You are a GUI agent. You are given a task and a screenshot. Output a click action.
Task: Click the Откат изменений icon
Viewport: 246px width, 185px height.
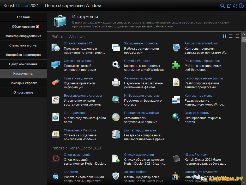pos(56,159)
